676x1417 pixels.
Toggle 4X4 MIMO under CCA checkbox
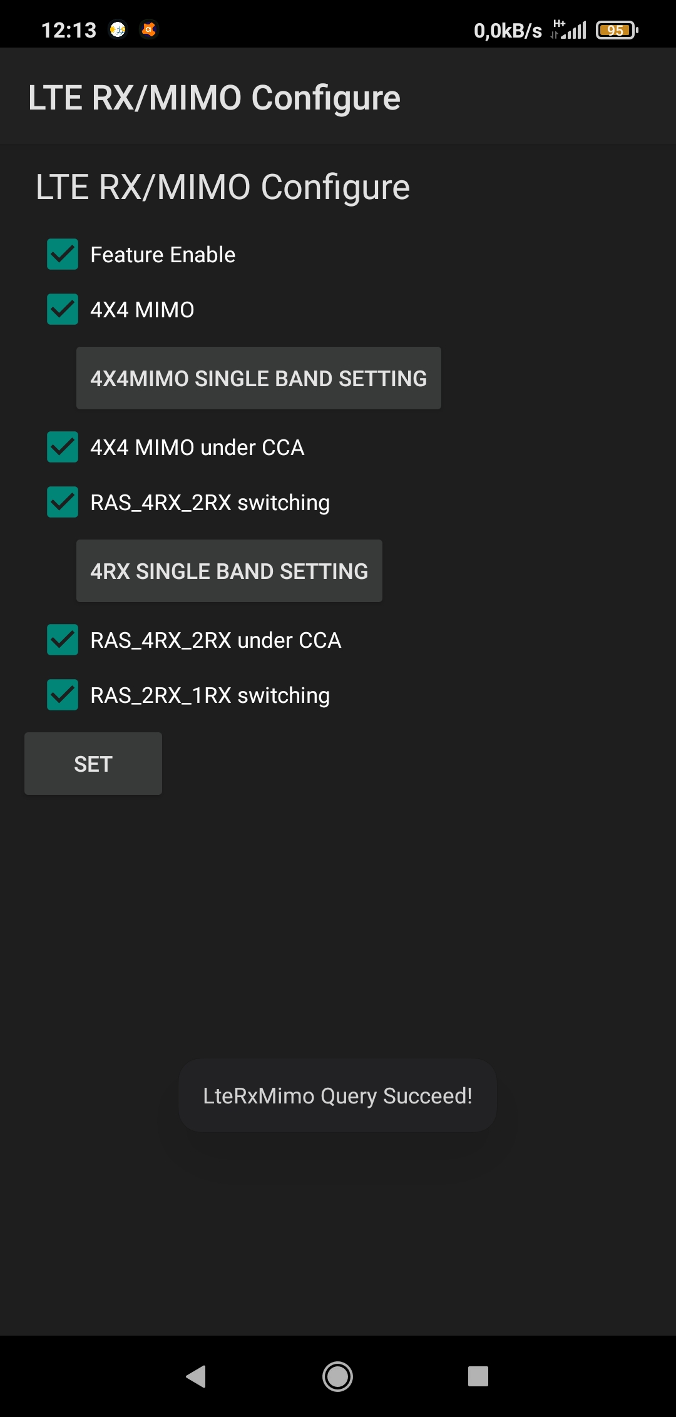[x=63, y=447]
